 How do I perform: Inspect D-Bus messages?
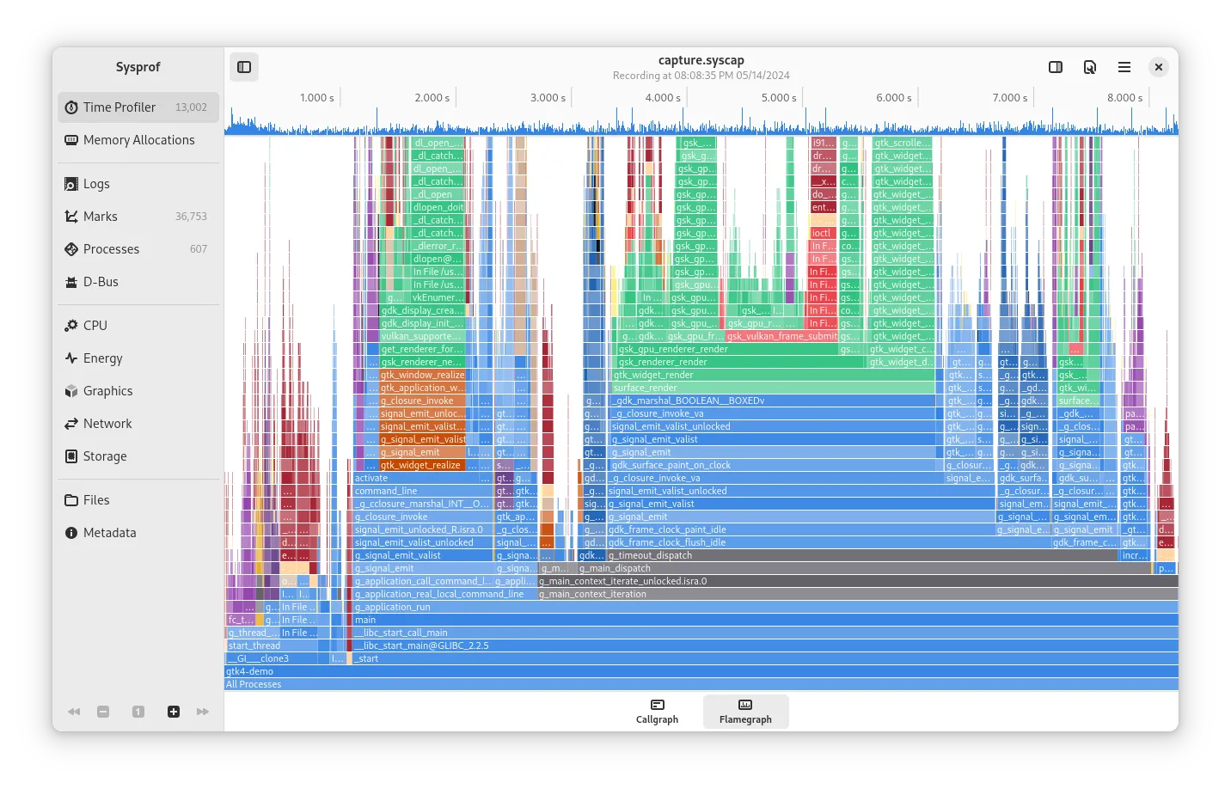pos(100,281)
